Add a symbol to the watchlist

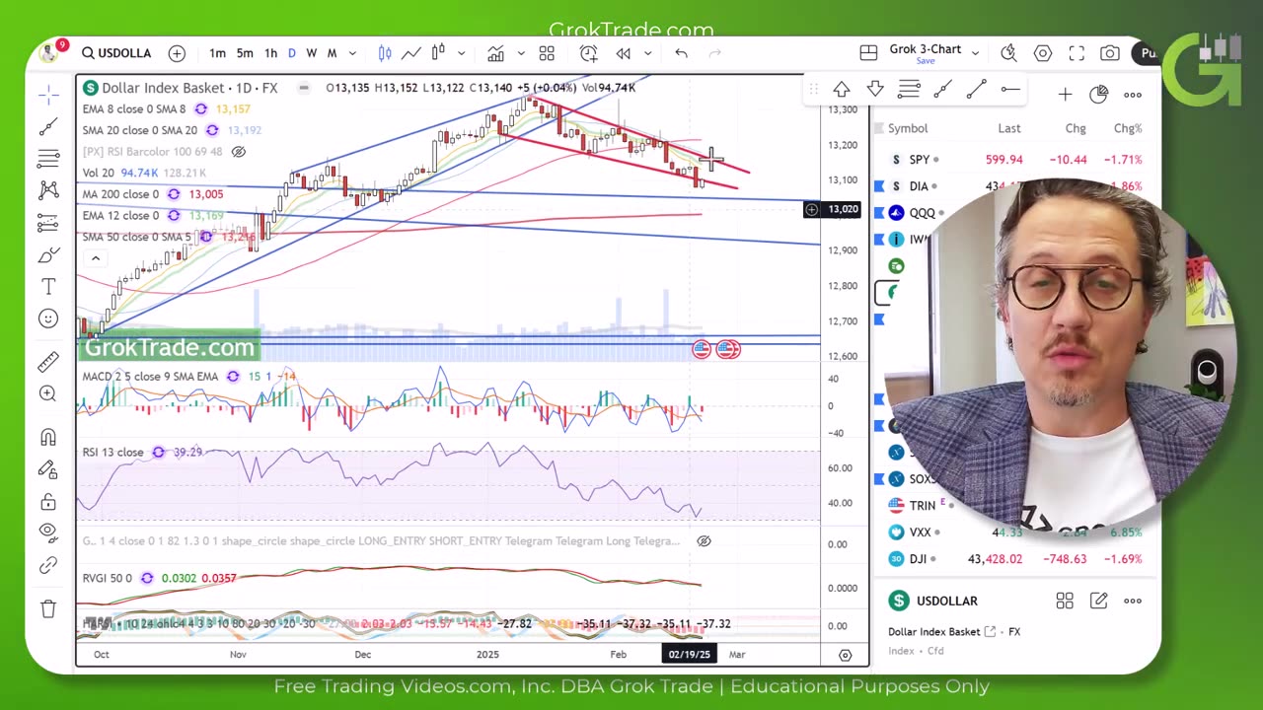pyautogui.click(x=1065, y=95)
